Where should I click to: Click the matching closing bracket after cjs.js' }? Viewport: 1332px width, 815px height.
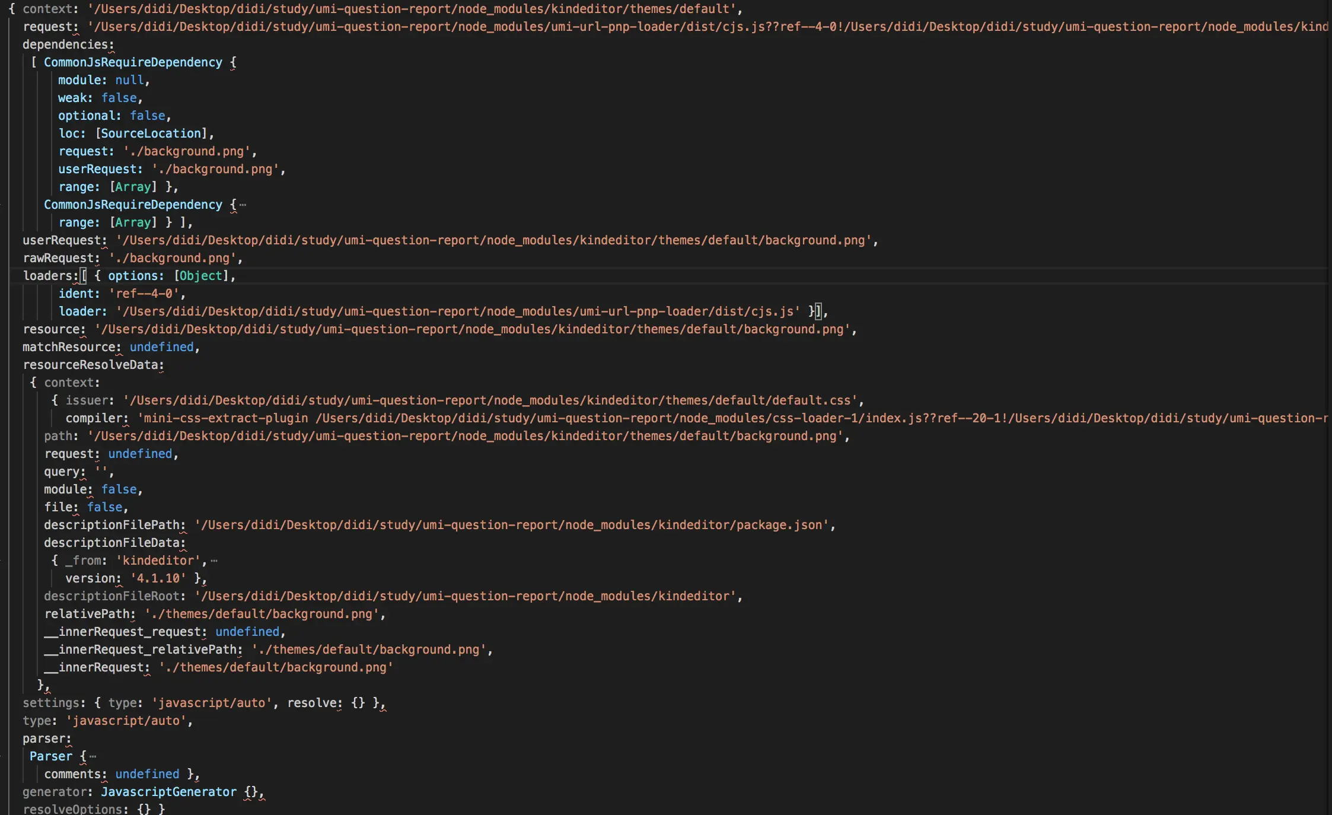pyautogui.click(x=818, y=311)
